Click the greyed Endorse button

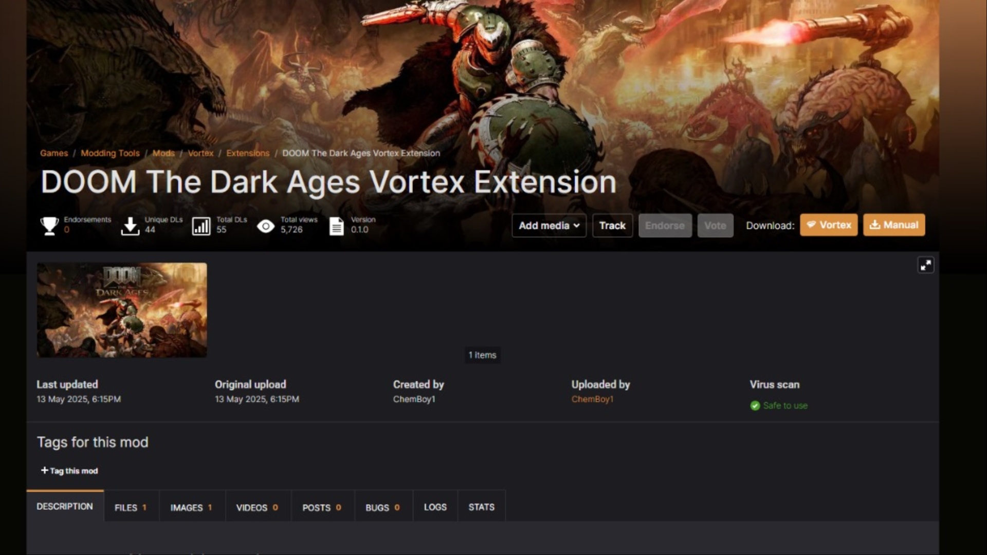[x=665, y=226]
